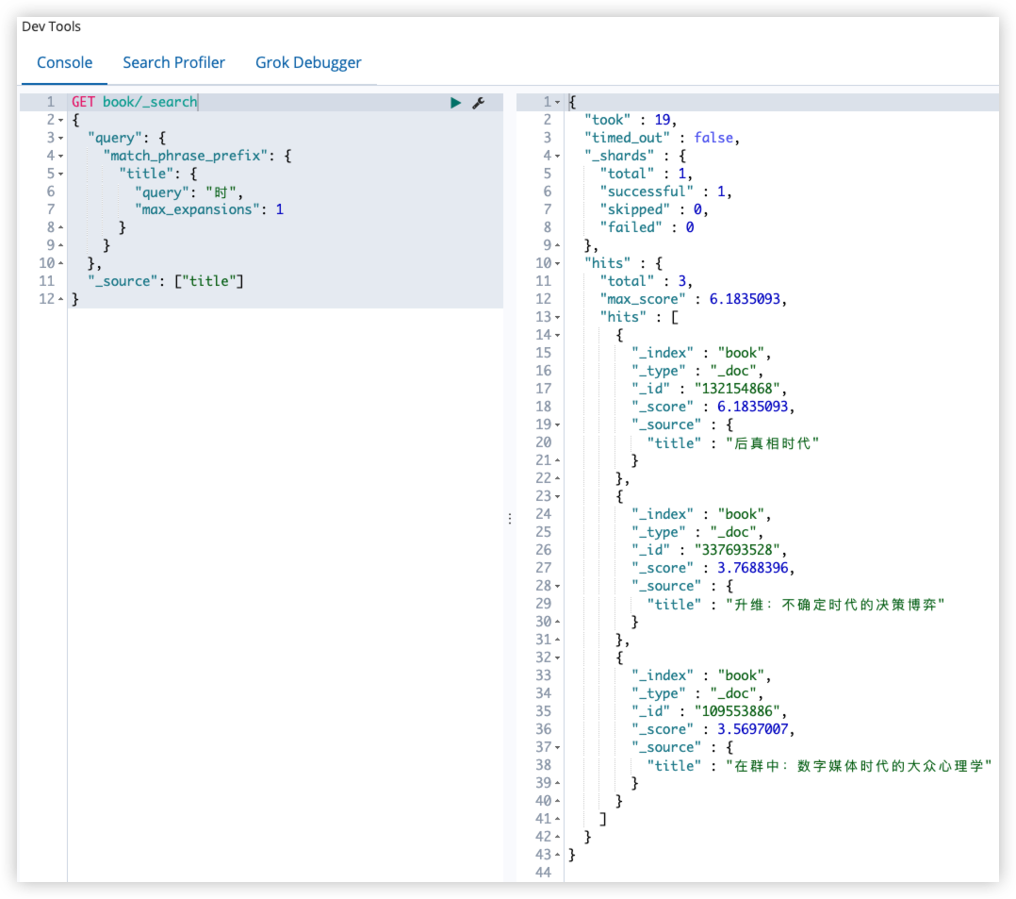Collapse first hit object on response line 14
Screen dimensions: 1016x899
[557, 335]
